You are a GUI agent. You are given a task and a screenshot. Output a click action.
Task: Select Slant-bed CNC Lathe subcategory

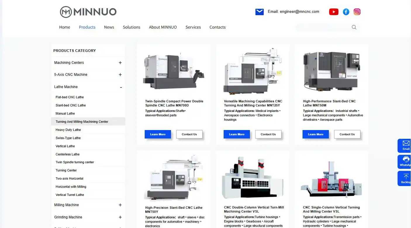[71, 105]
